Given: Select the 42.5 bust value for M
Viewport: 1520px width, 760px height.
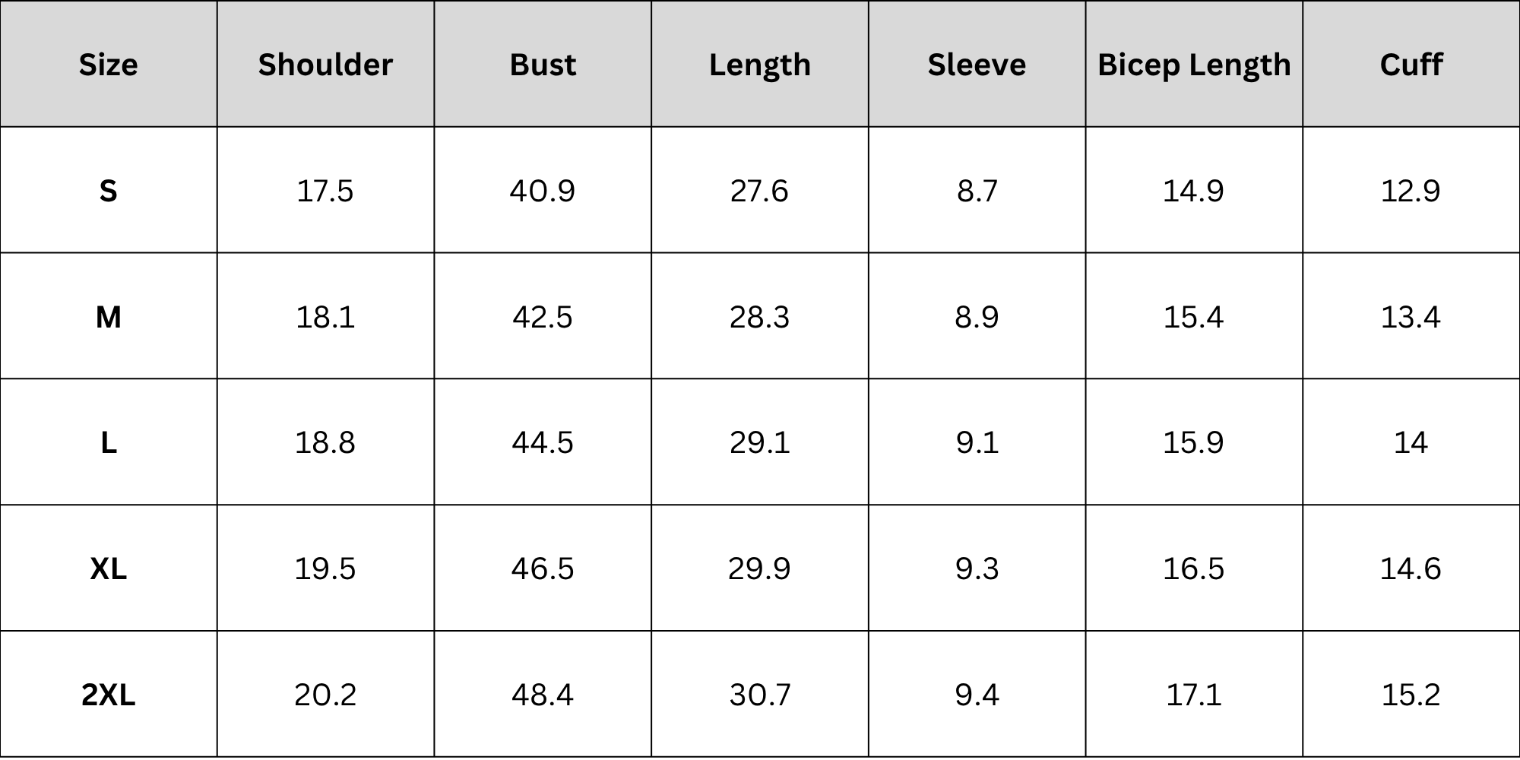Looking at the screenshot, I should tap(543, 317).
